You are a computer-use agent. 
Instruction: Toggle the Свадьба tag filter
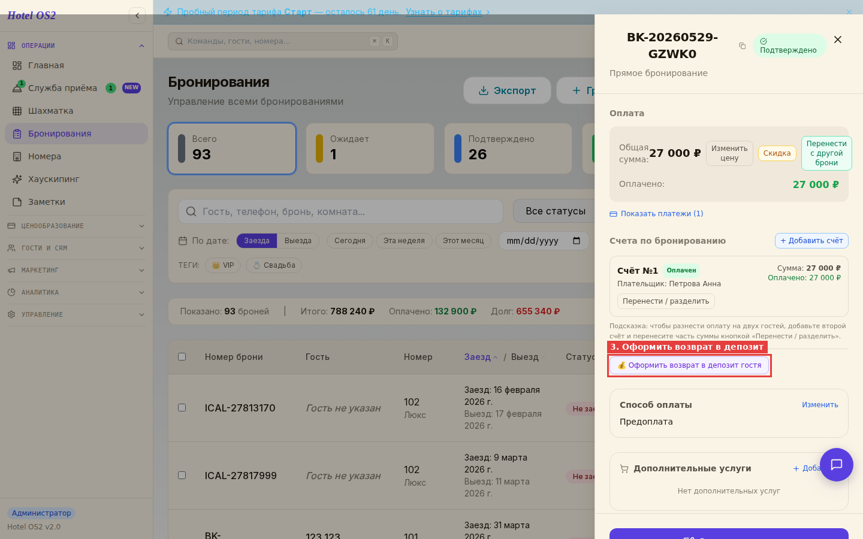(x=274, y=265)
